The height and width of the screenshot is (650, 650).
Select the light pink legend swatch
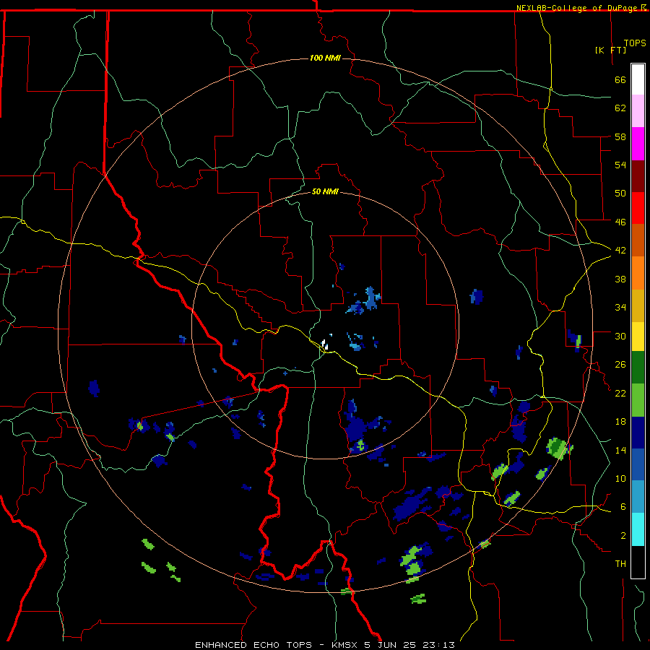(638, 111)
